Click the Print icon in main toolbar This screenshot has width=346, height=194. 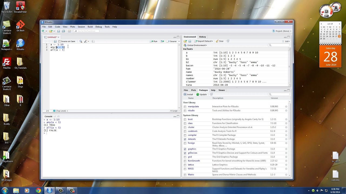[x=69, y=31]
